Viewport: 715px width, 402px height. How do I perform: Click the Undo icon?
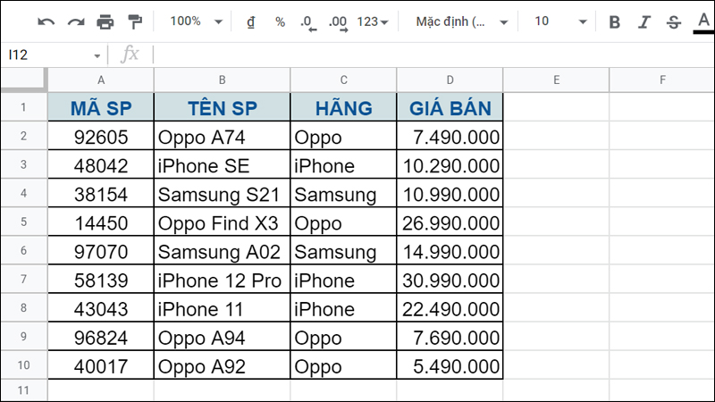pos(46,21)
